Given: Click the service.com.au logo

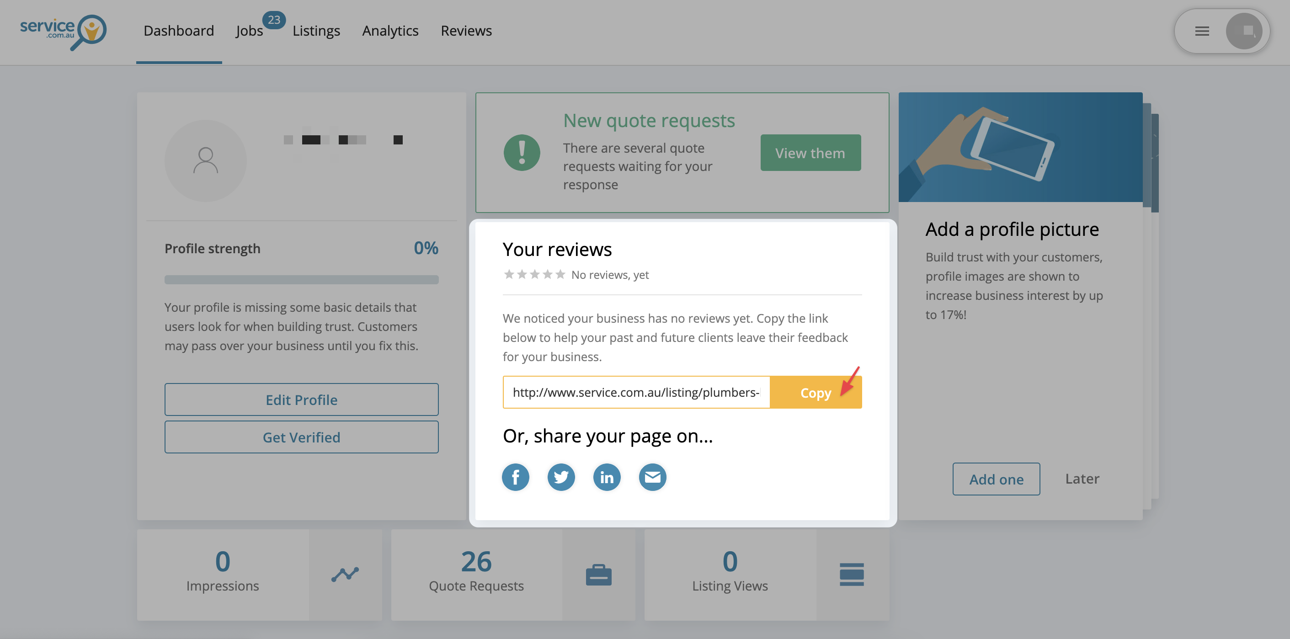Looking at the screenshot, I should tap(63, 31).
